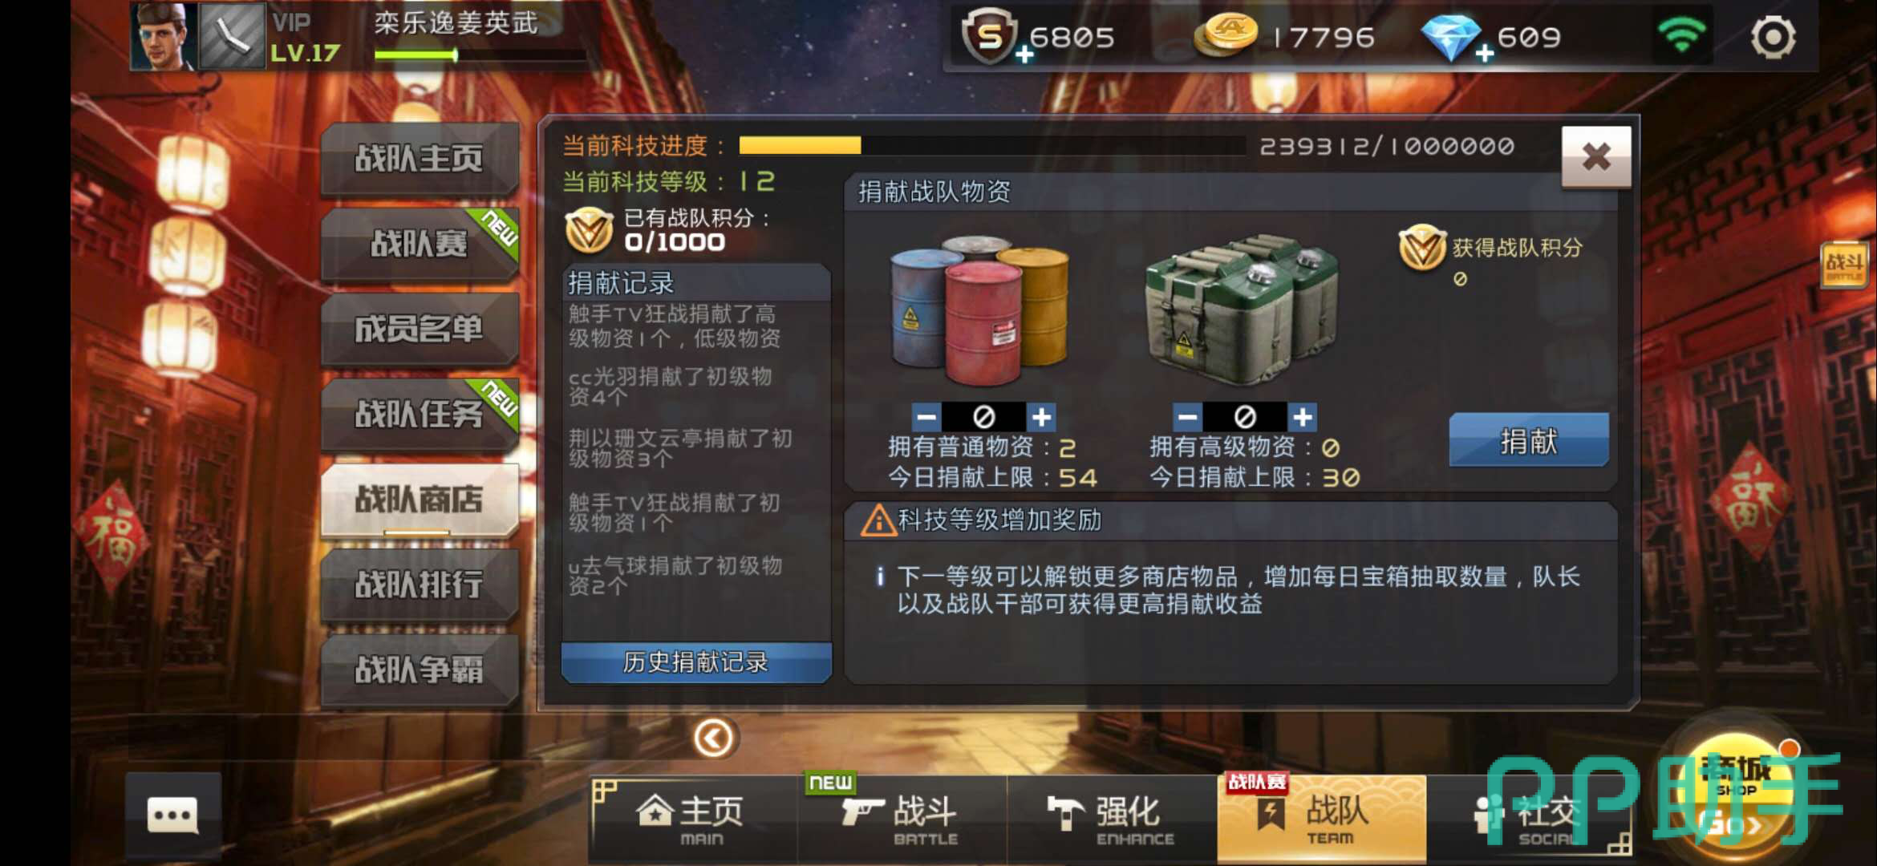Add S-coins with the plus badge

(x=1024, y=55)
